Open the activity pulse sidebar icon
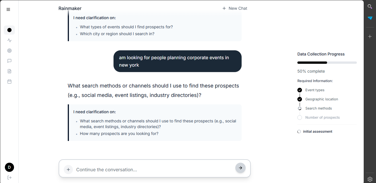Screen dimensions: 376x183 (x=9, y=40)
